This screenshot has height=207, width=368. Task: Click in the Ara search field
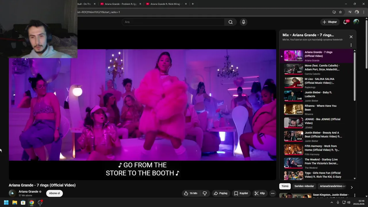[x=173, y=22]
